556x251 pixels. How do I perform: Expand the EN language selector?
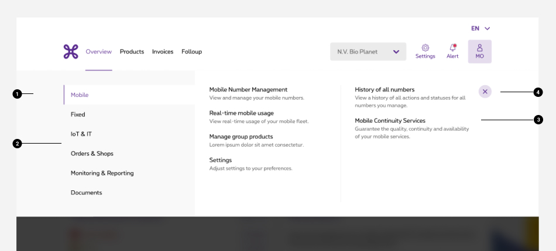(481, 28)
